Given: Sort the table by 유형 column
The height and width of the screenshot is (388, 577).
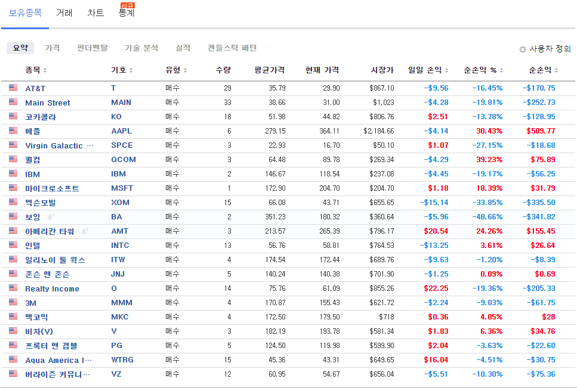Looking at the screenshot, I should tap(176, 70).
